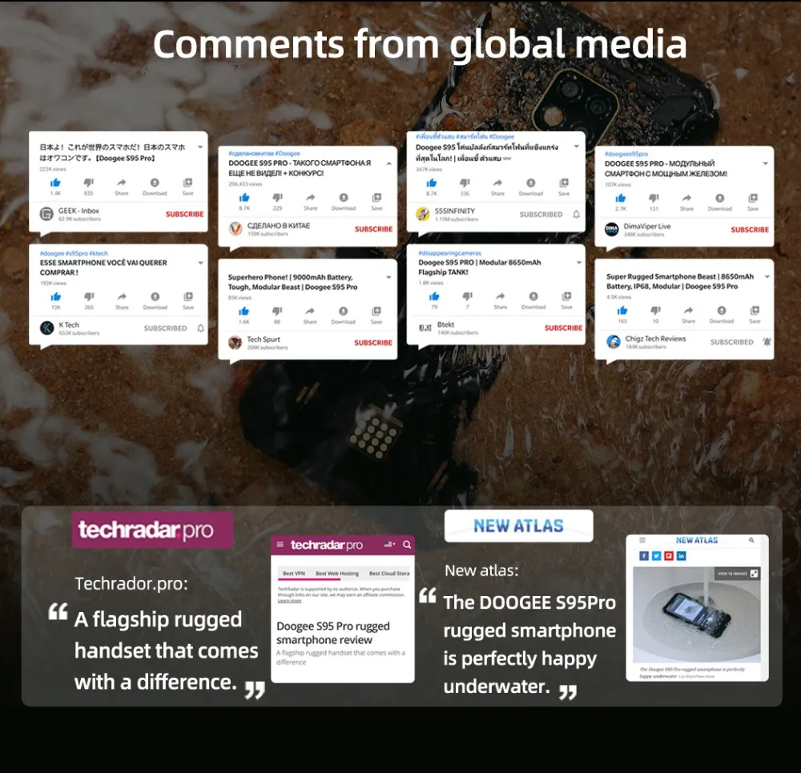Download the 555INFINITY video
The width and height of the screenshot is (801, 773).
coord(531,183)
